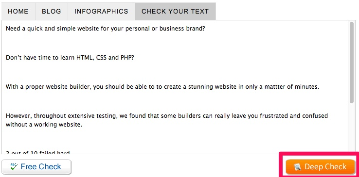This screenshot has width=359, height=177.
Task: Start the orange Deep Check button
Action: [x=320, y=167]
